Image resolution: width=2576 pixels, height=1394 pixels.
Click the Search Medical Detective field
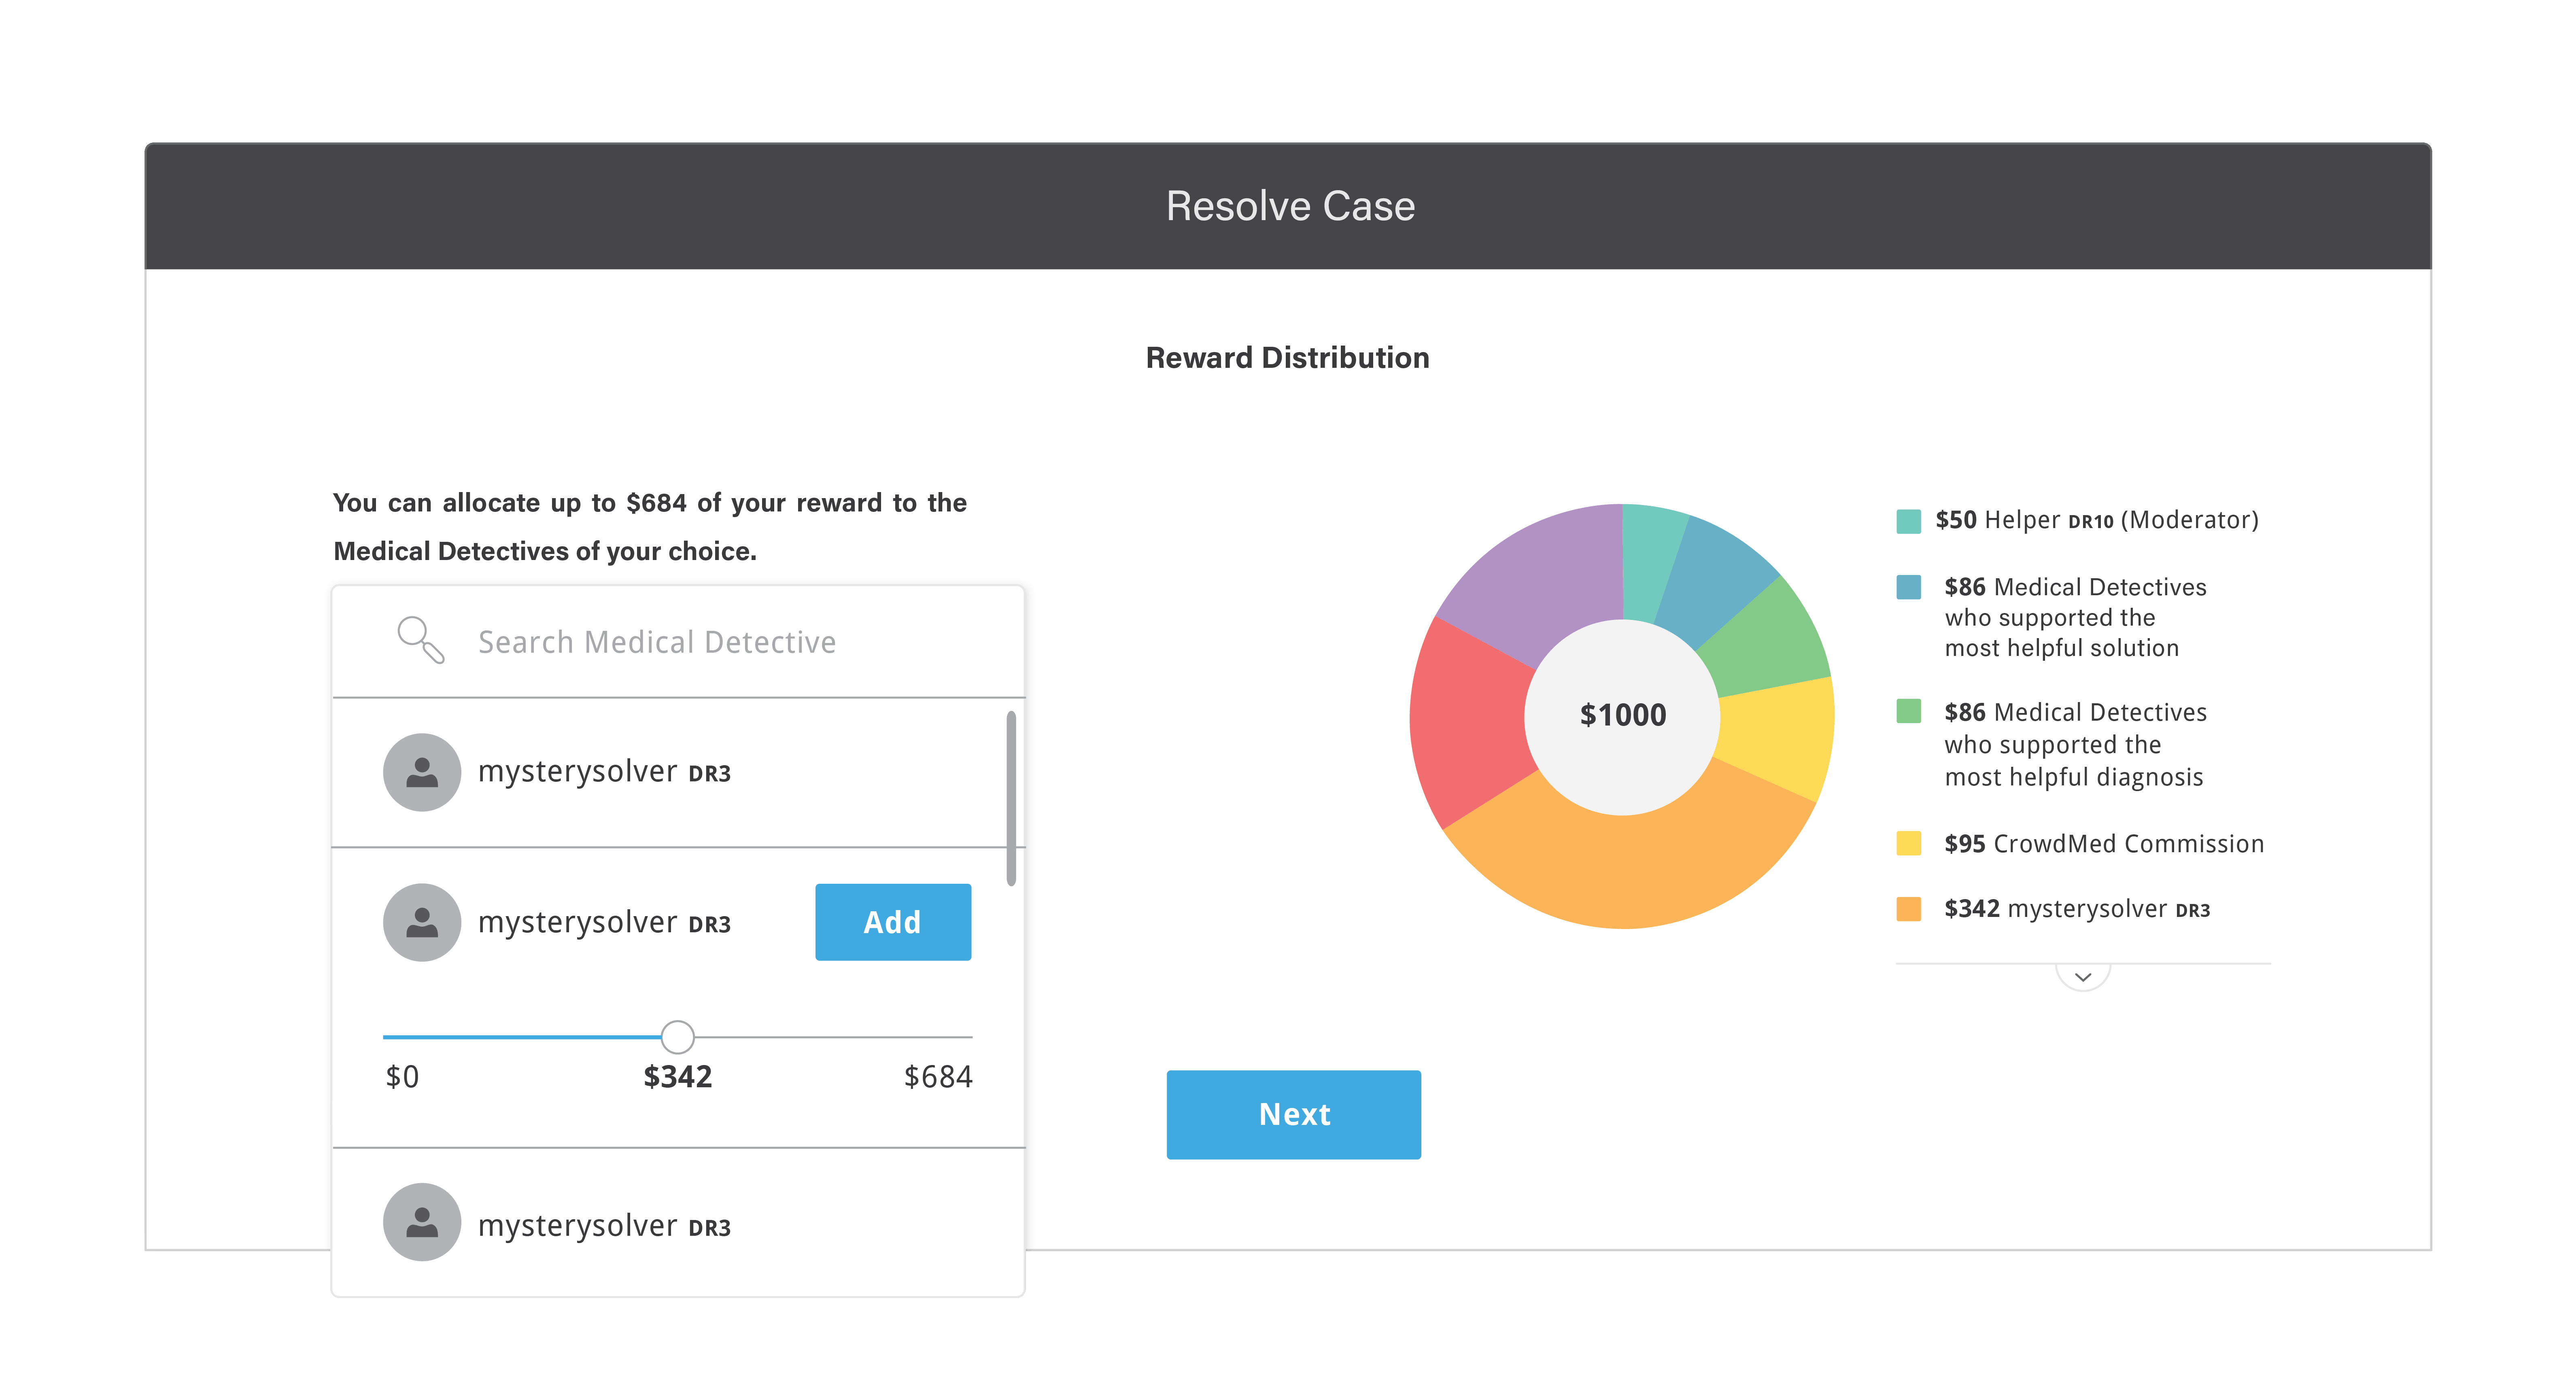coord(678,641)
